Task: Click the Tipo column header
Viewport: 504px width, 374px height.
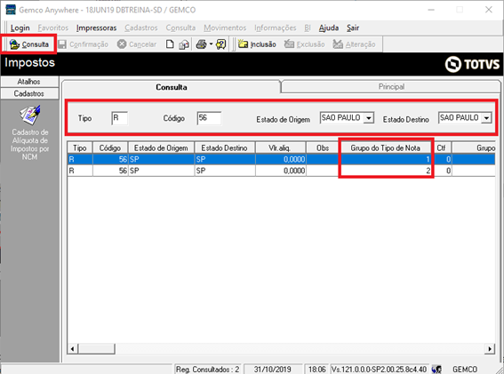Action: (80, 147)
